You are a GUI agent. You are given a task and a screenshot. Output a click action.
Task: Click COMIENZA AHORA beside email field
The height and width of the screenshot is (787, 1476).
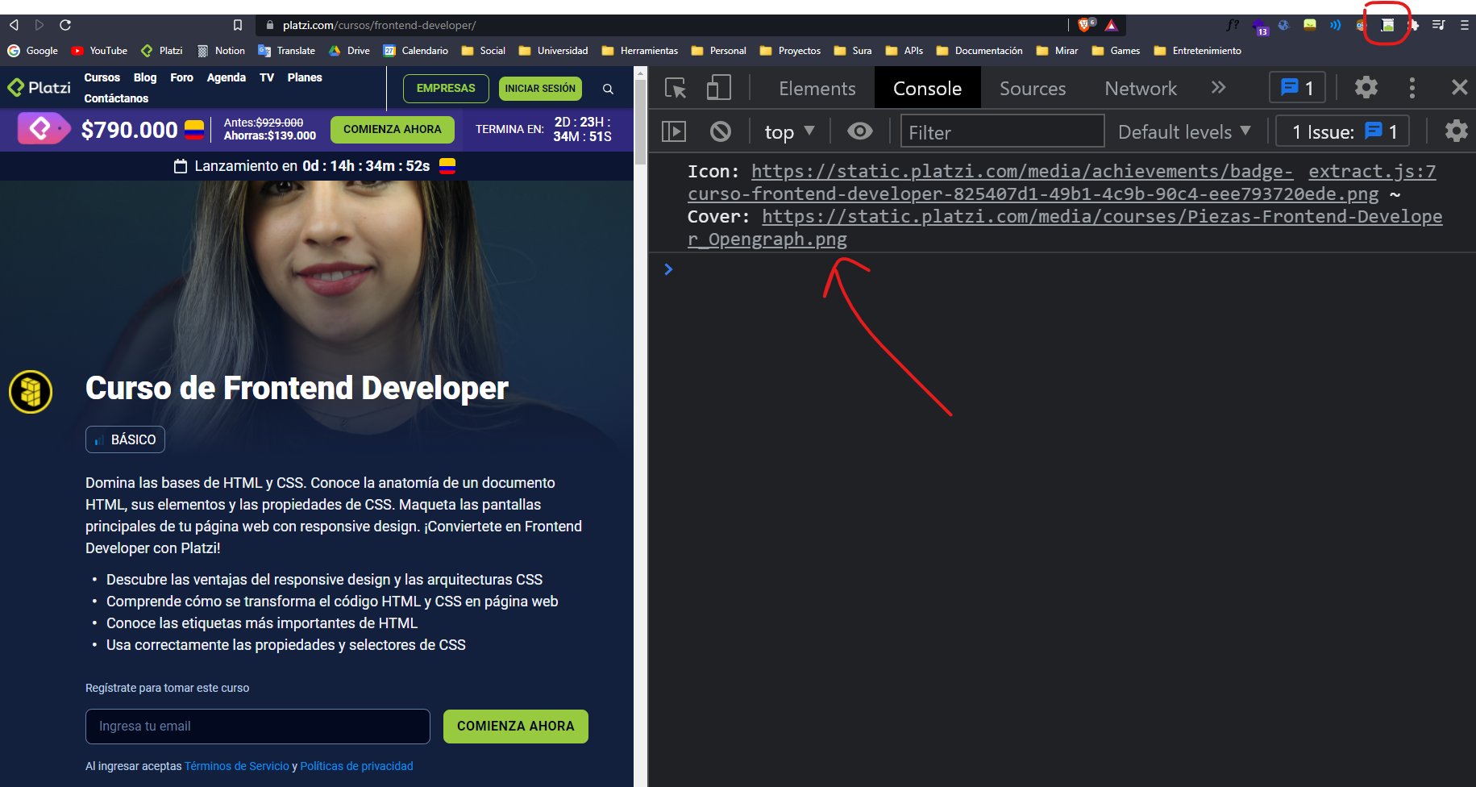click(516, 727)
